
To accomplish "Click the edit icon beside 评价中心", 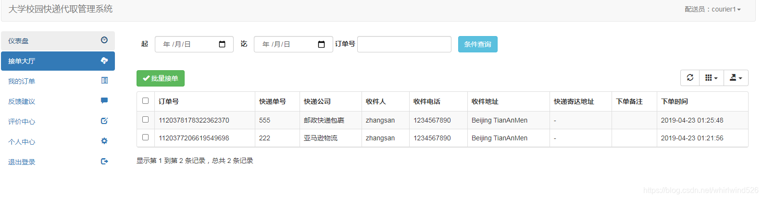I will point(104,121).
